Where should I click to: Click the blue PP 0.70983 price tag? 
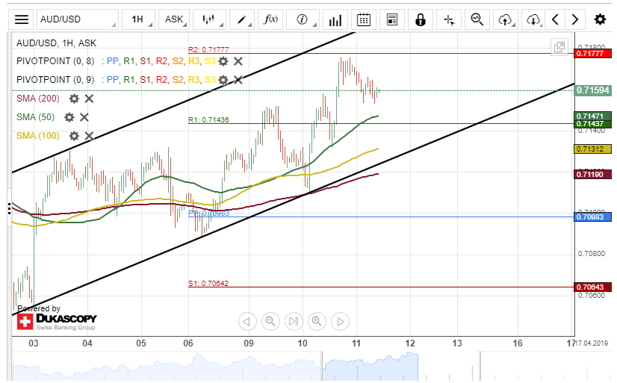[x=592, y=217]
